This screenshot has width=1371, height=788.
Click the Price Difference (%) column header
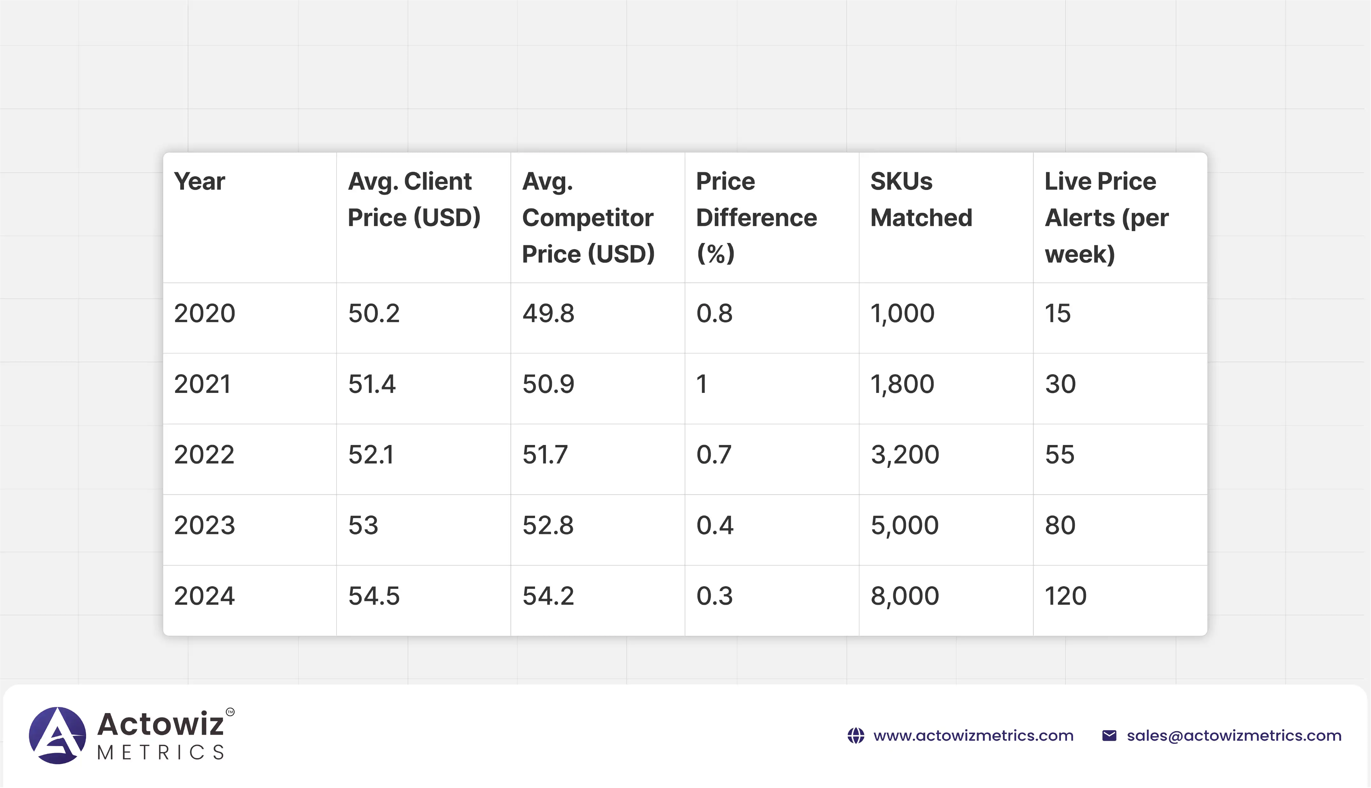(756, 218)
